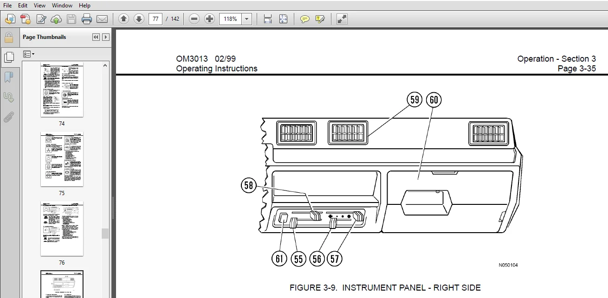The image size is (608, 298).
Task: Select the page 76 thumbnail
Action: click(62, 229)
